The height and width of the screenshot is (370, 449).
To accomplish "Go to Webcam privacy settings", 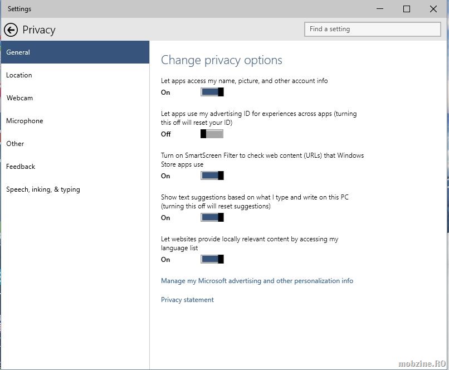I will click(x=19, y=98).
